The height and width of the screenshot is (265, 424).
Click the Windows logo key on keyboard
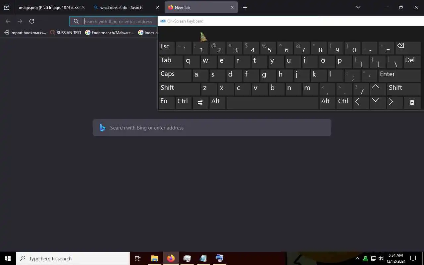point(200,103)
